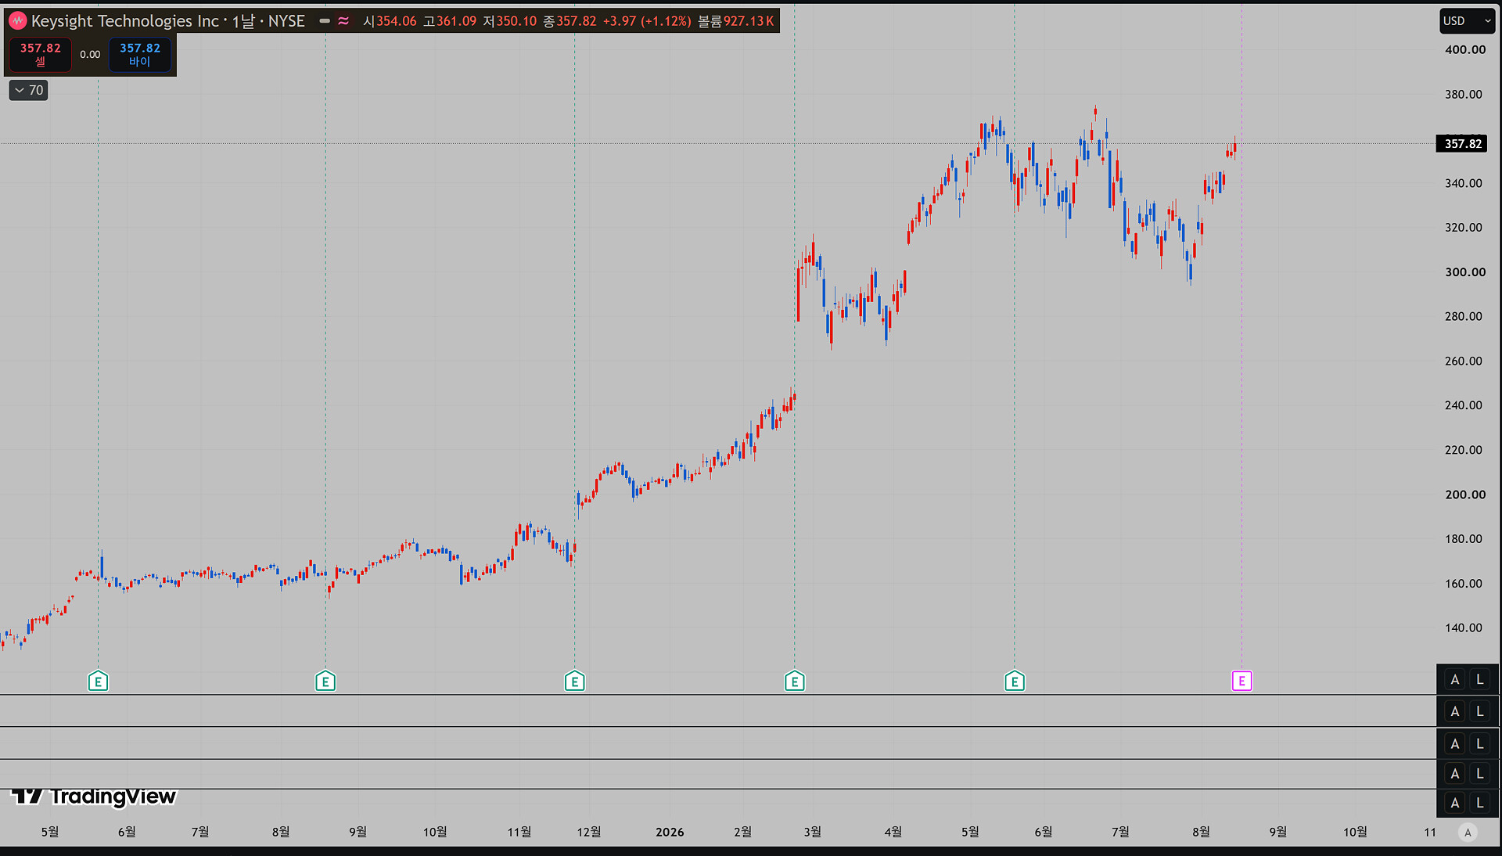1502x856 pixels.
Task: Click the Keysight Technologies Inc symbol title
Action: pos(125,21)
